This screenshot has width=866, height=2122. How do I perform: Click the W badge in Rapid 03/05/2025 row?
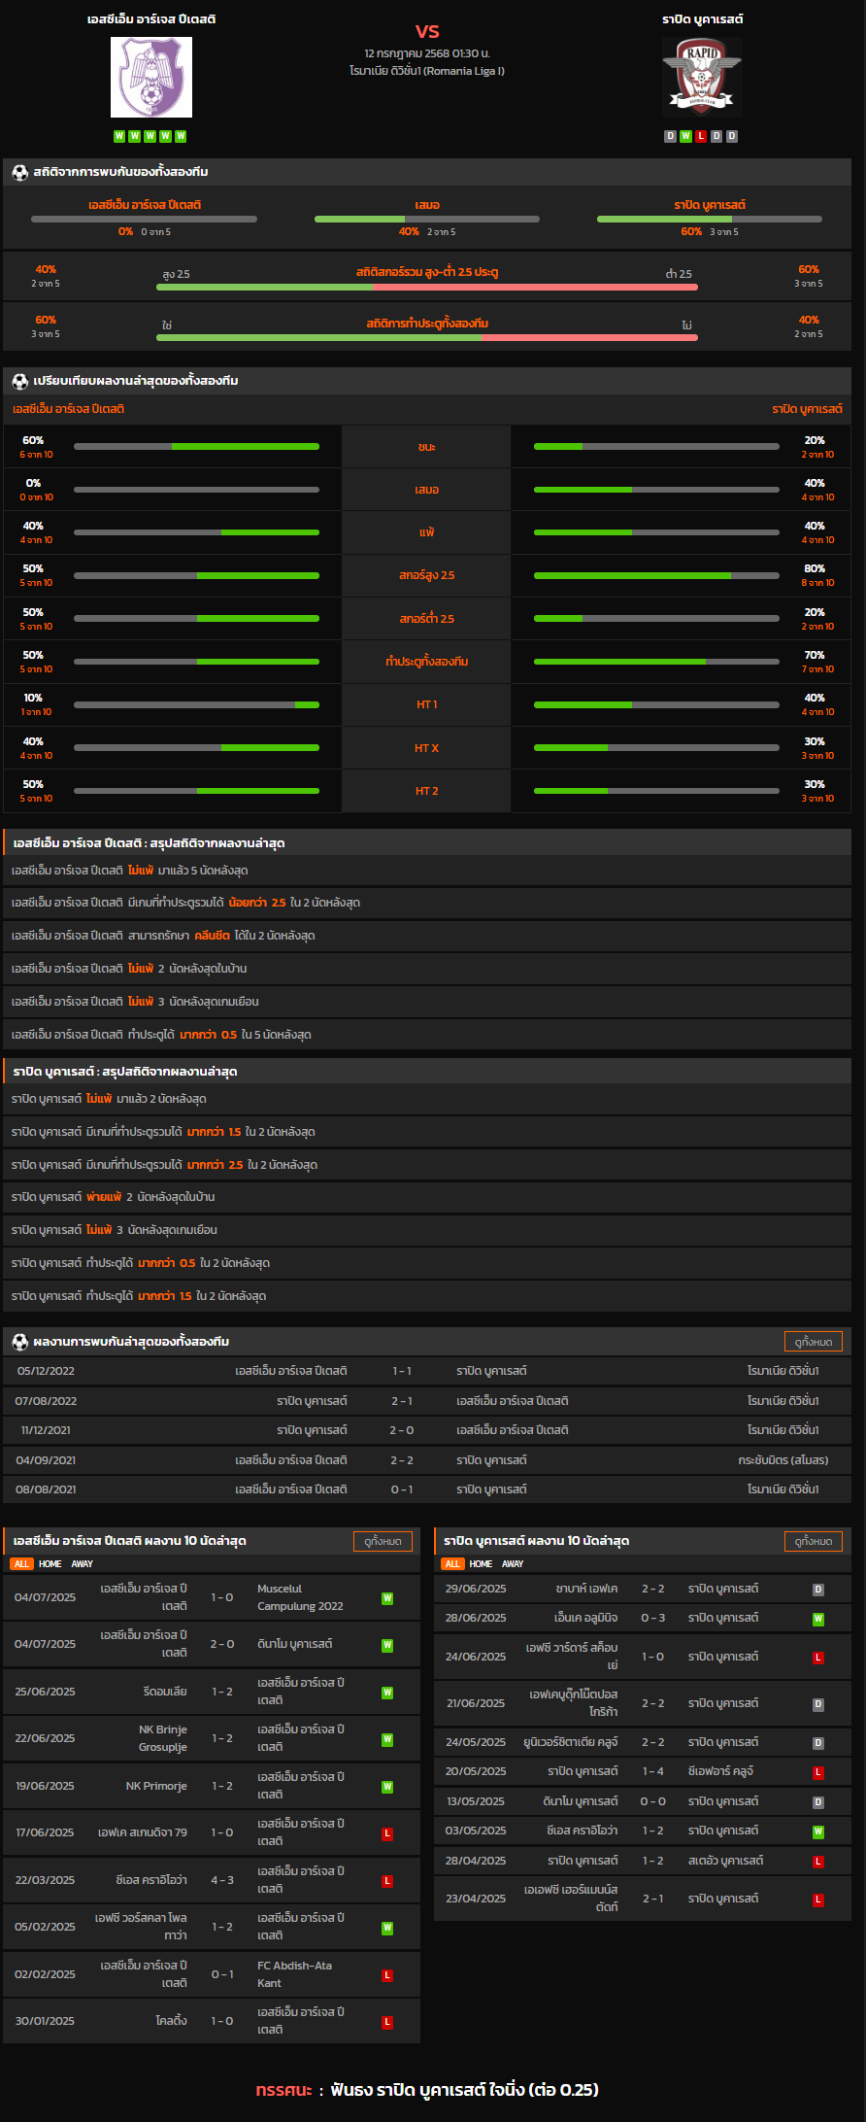(818, 1831)
